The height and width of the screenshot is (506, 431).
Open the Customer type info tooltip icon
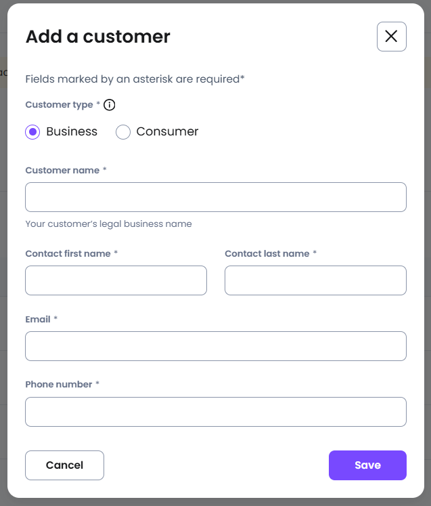pos(110,105)
